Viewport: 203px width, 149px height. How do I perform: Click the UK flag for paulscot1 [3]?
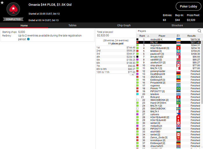coord(178,54)
